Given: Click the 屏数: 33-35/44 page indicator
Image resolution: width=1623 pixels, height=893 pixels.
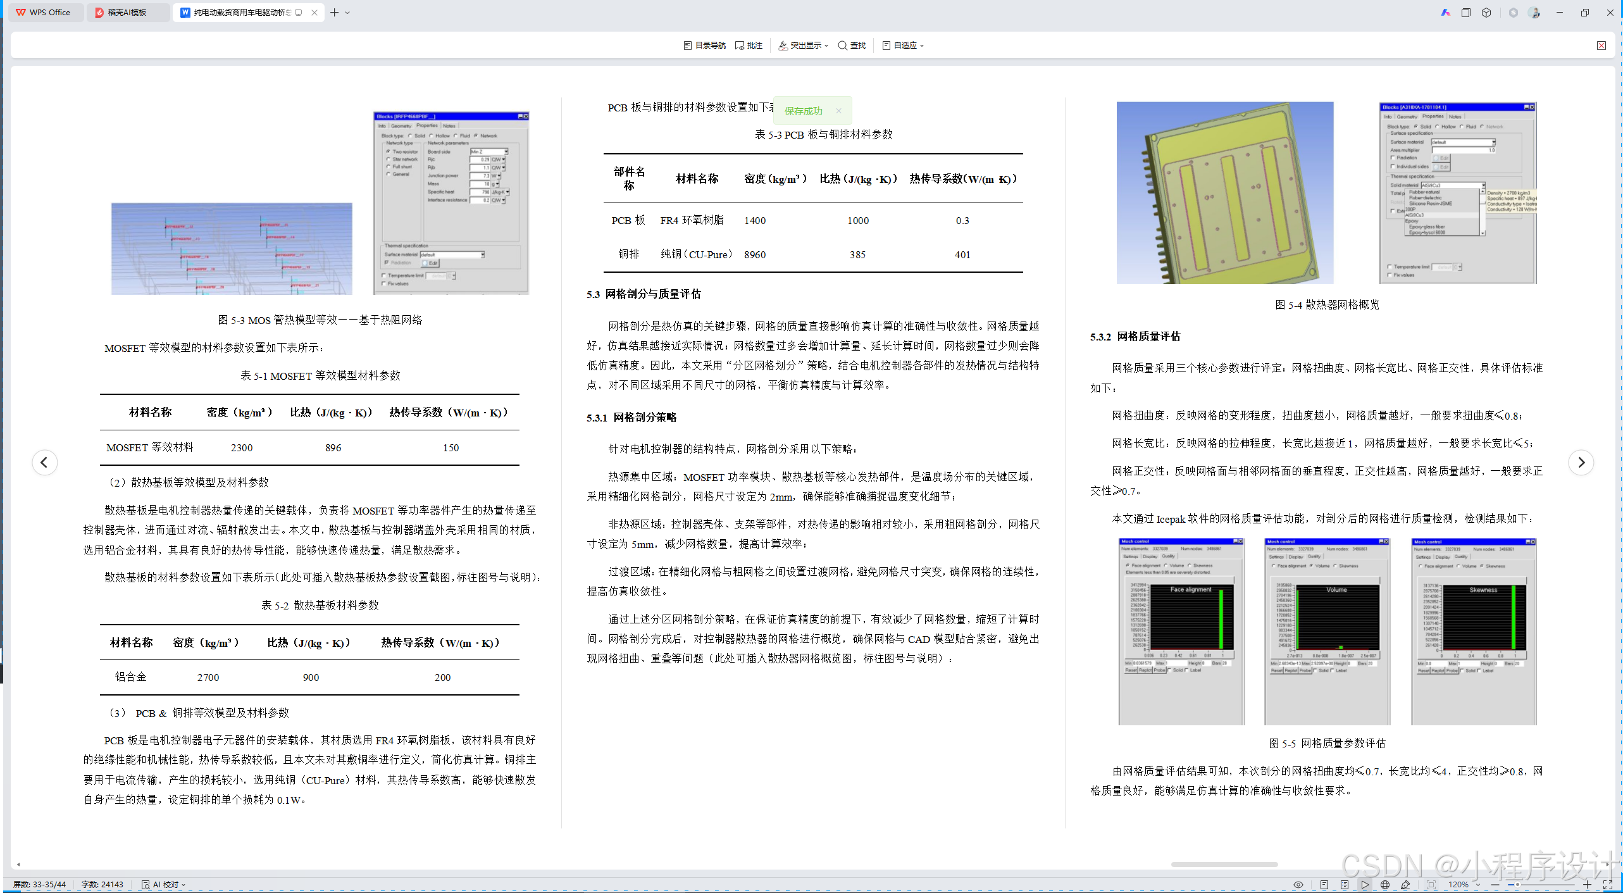Looking at the screenshot, I should click(x=39, y=885).
